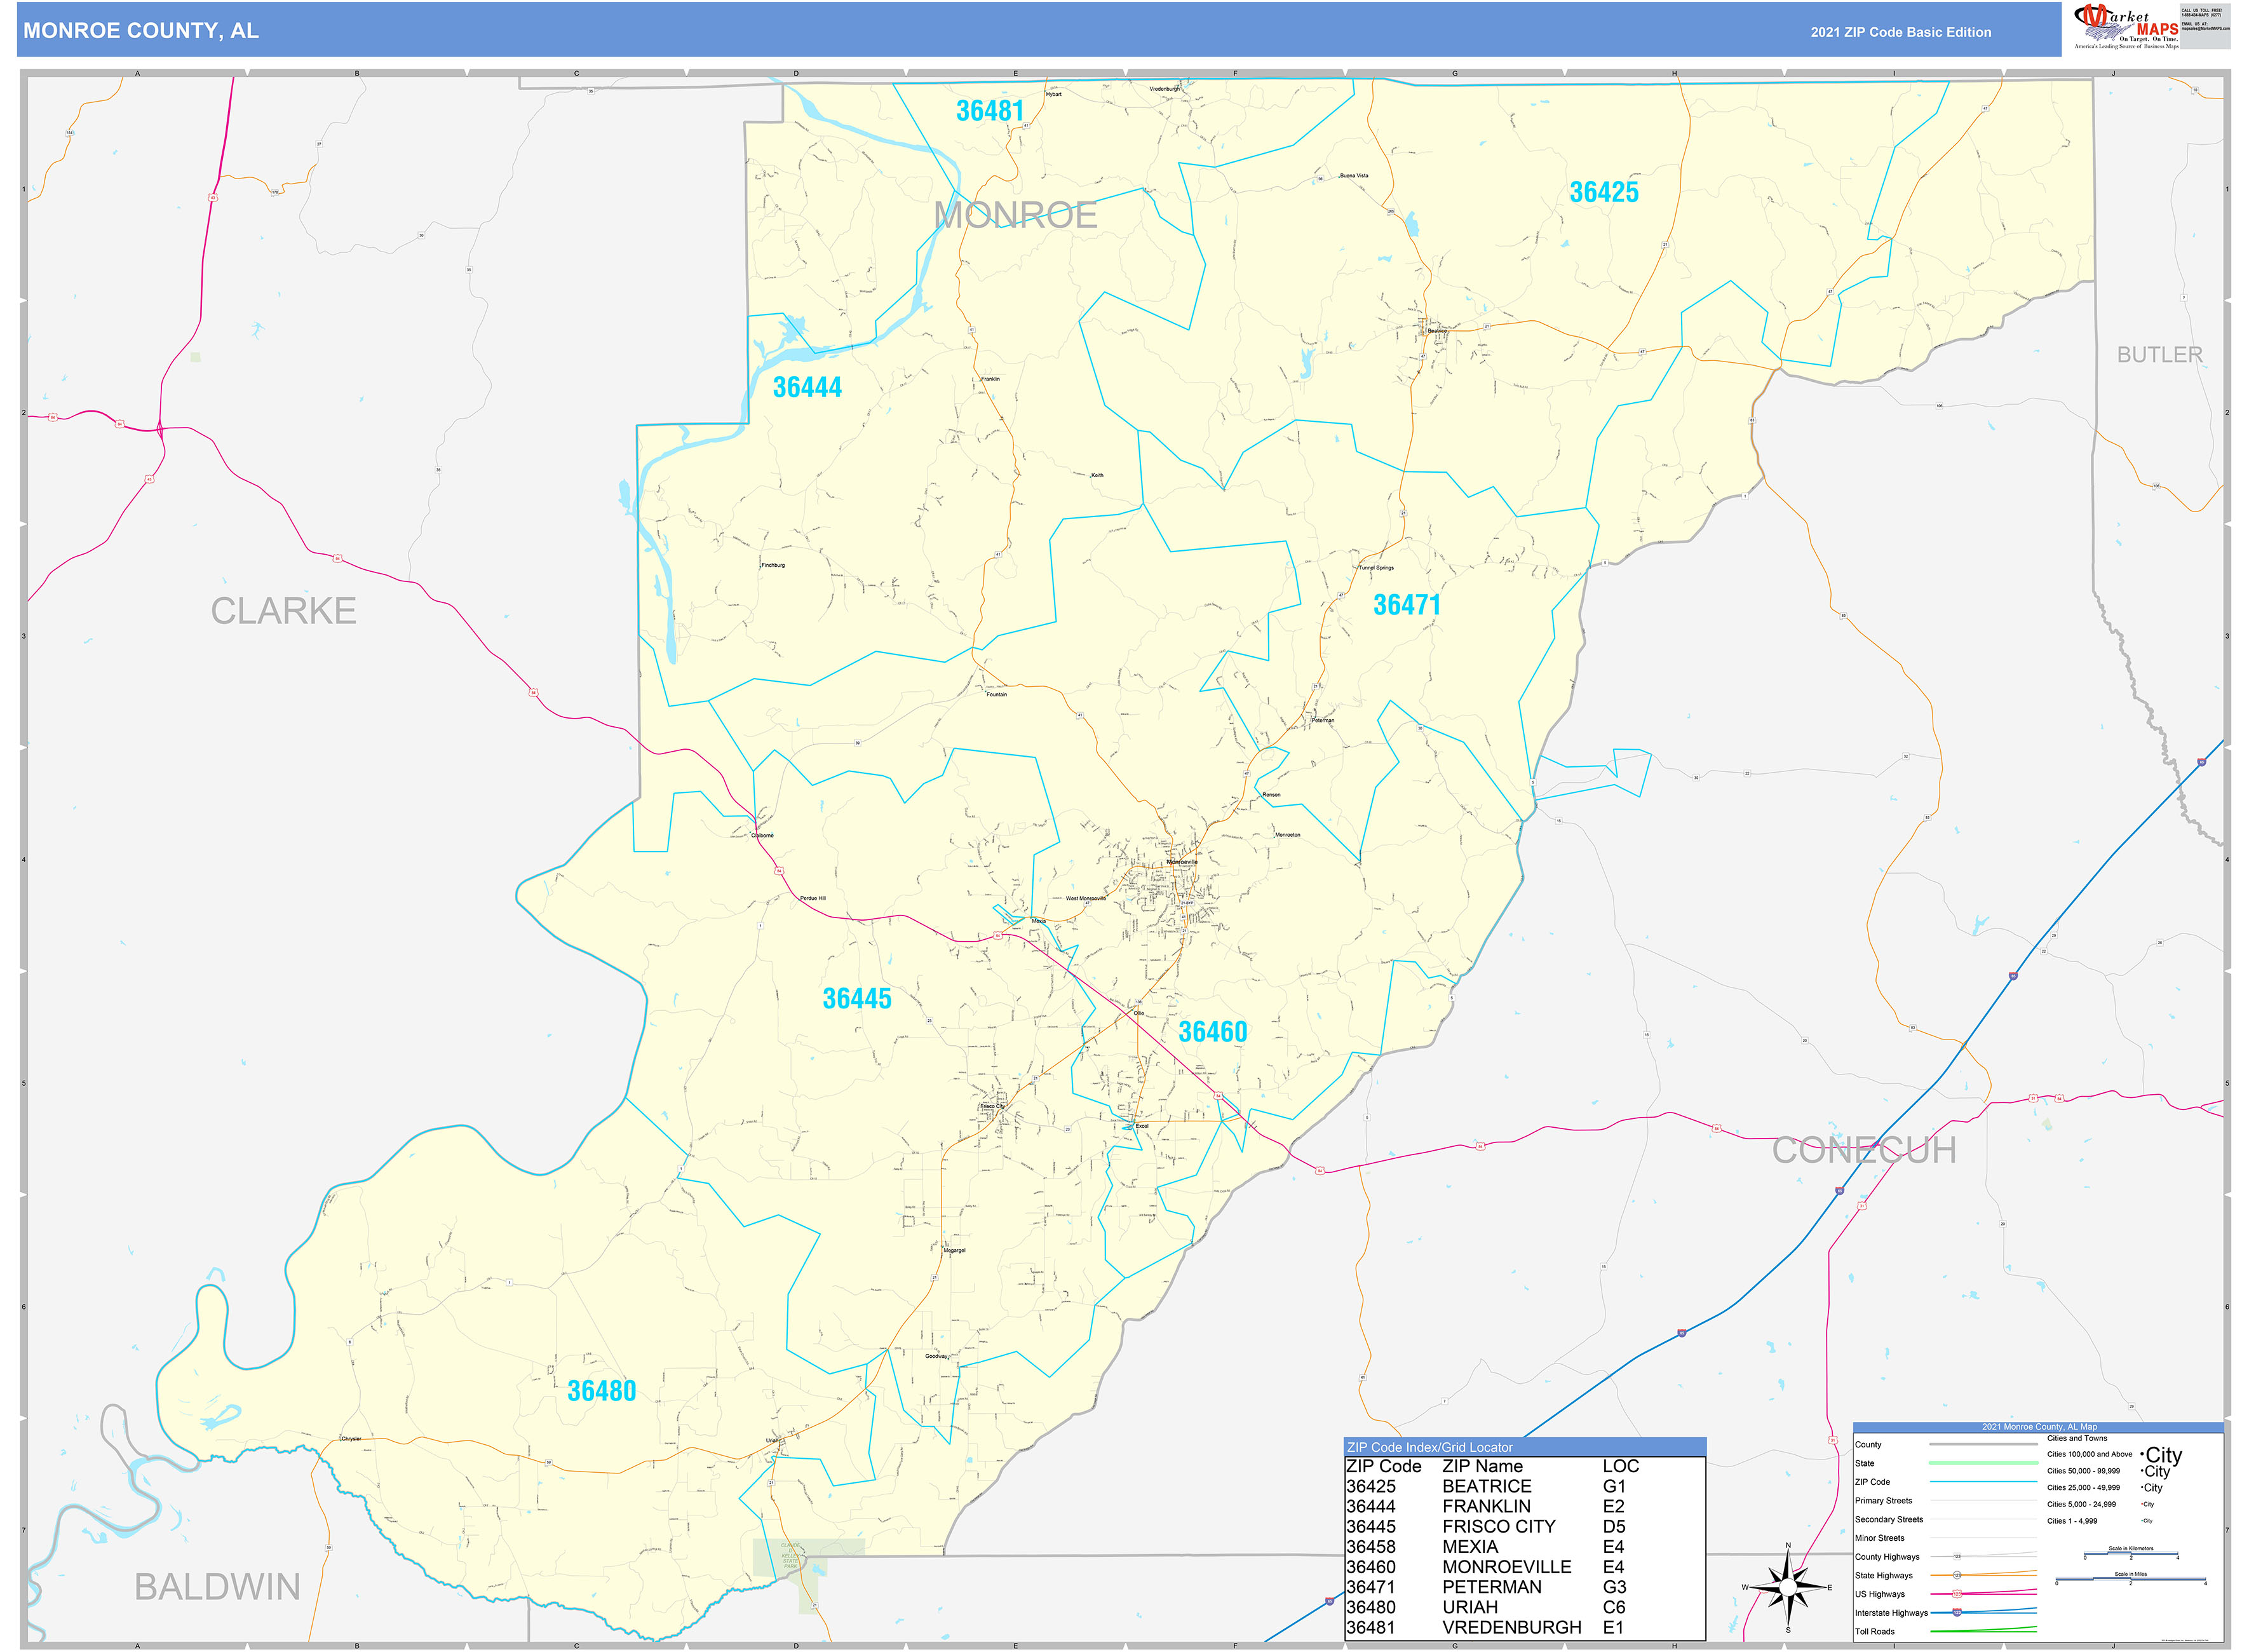Click the G3 location cell in table
Image resolution: width=2242 pixels, height=1652 pixels.
coord(1614,1587)
